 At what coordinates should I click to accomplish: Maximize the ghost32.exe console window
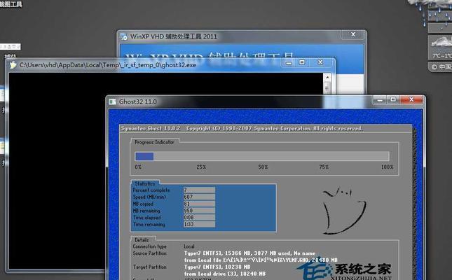click(x=302, y=62)
